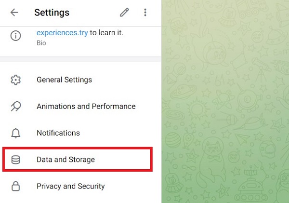Click the Privacy and Security lock icon

click(16, 186)
